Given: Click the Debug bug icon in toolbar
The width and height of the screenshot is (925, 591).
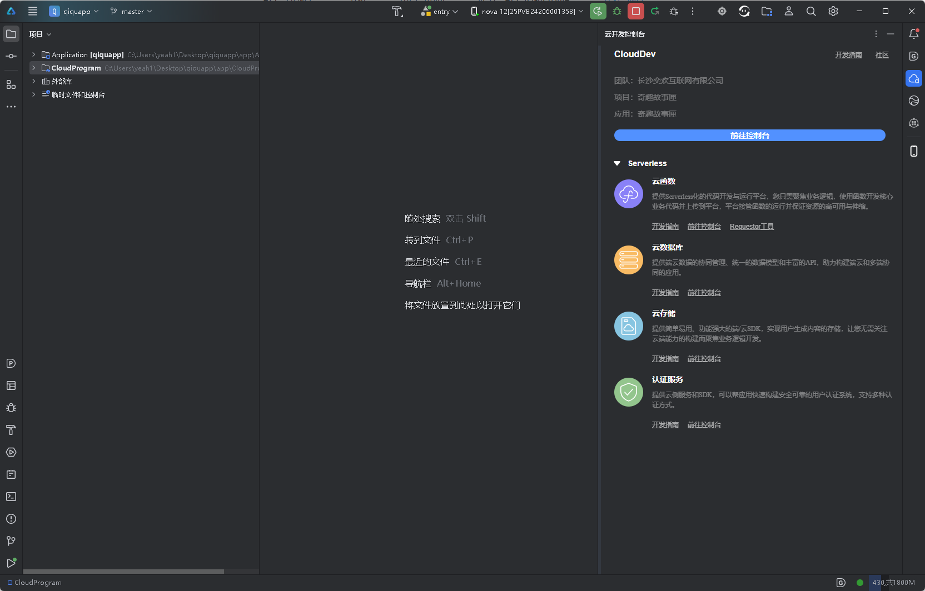Looking at the screenshot, I should (617, 11).
